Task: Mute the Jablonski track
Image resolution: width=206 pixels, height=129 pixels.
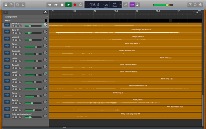Action: point(13,54)
